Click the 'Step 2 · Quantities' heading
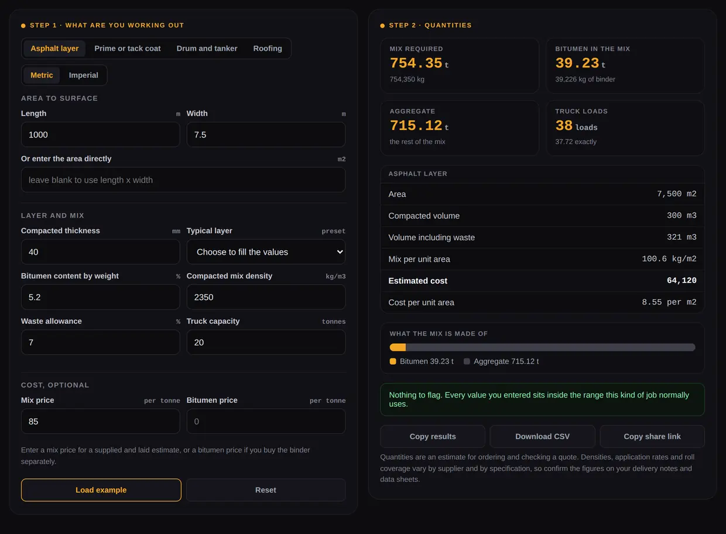Image resolution: width=726 pixels, height=534 pixels. (430, 25)
